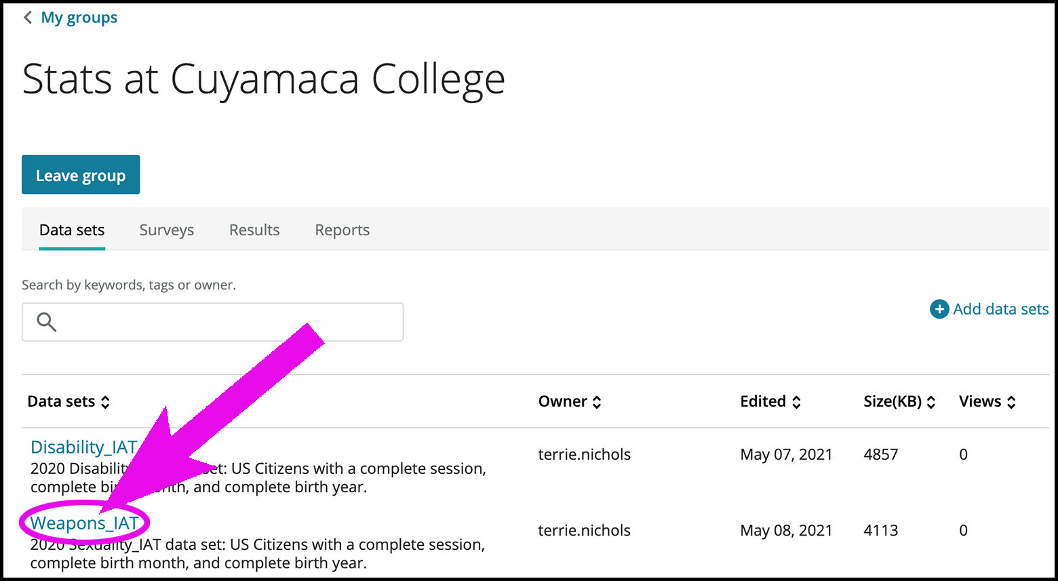1058x581 pixels.
Task: Open the Weapons_IAT data set
Action: pyautogui.click(x=85, y=523)
